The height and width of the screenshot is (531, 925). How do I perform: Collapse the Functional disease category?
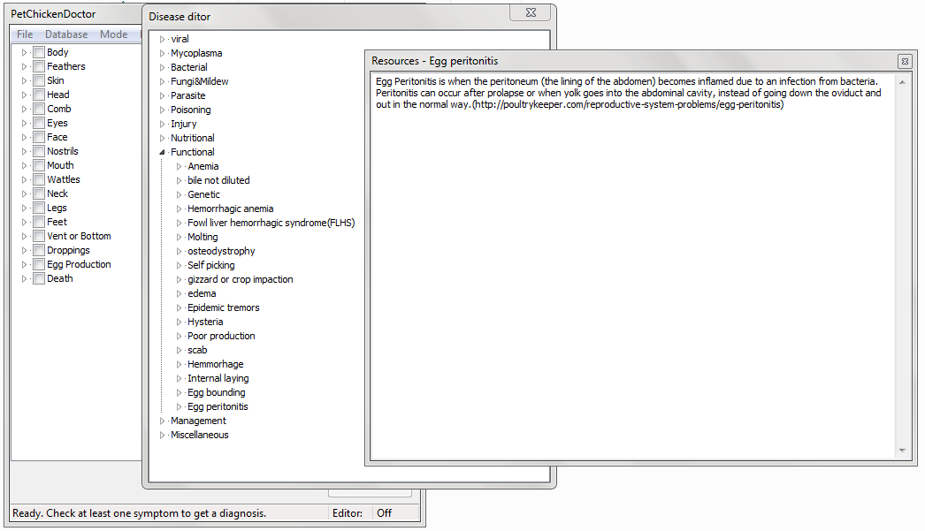click(163, 152)
